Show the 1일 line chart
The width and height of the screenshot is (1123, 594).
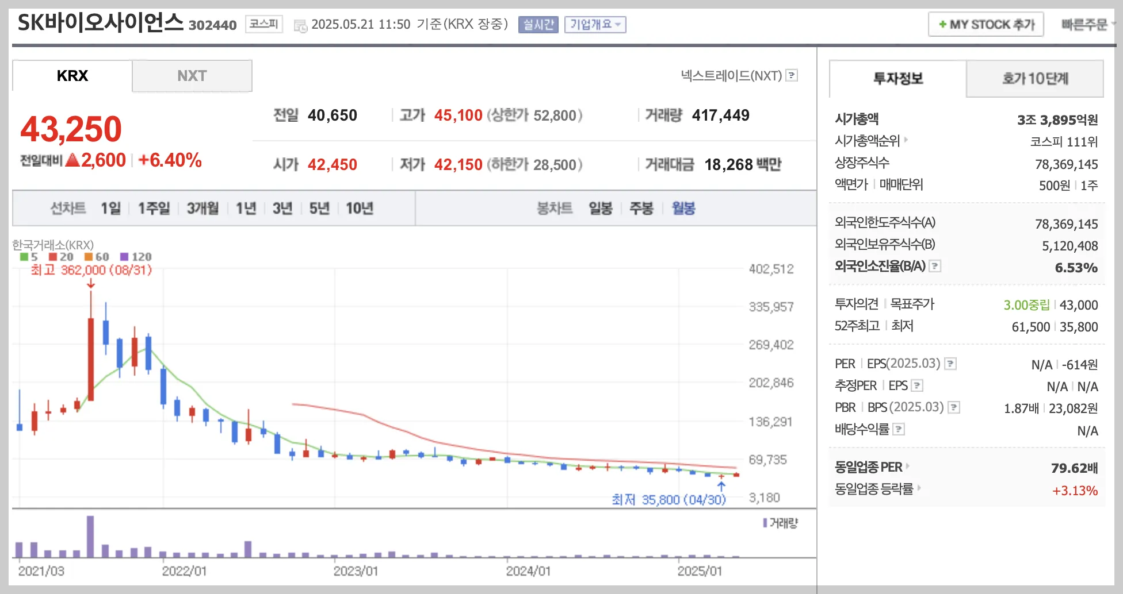coord(110,208)
